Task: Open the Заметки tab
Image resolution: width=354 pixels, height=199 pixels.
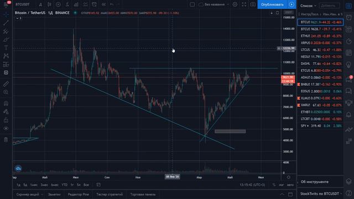Action: pos(54,194)
